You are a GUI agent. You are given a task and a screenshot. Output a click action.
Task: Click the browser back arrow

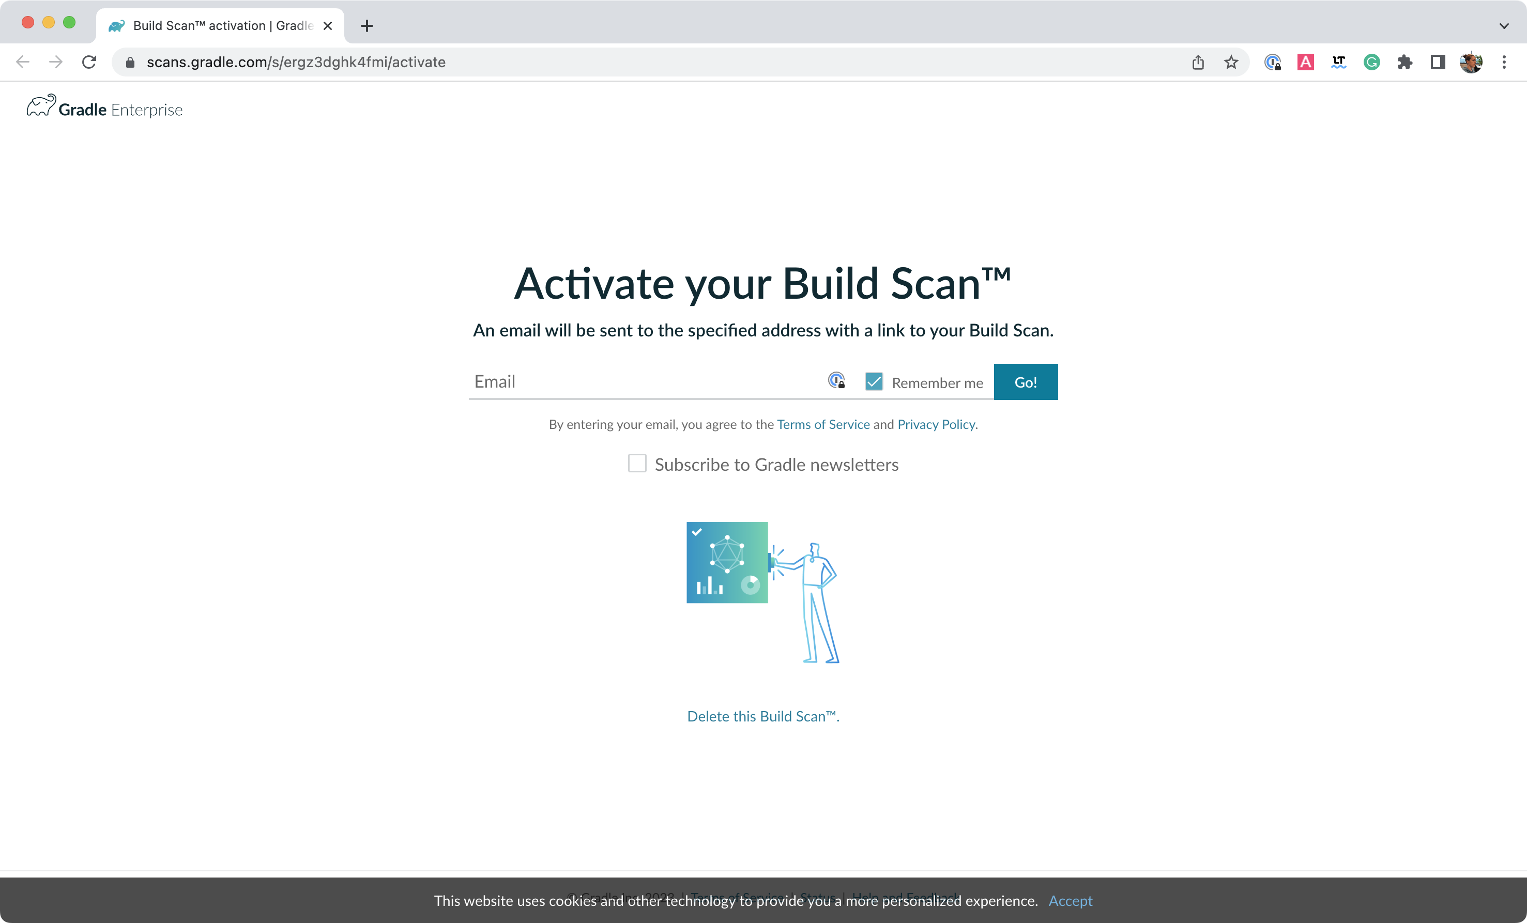[x=23, y=62]
